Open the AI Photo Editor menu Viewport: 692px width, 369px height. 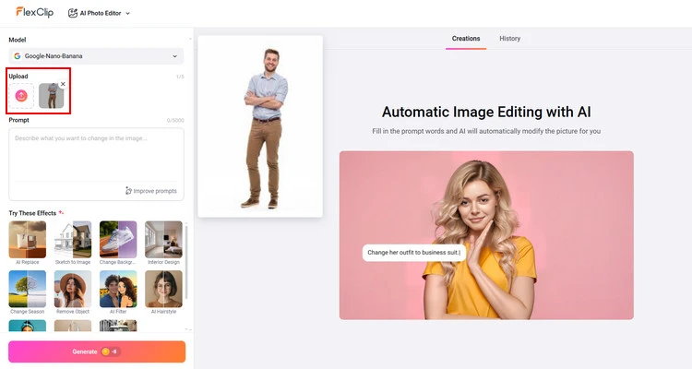[100, 13]
